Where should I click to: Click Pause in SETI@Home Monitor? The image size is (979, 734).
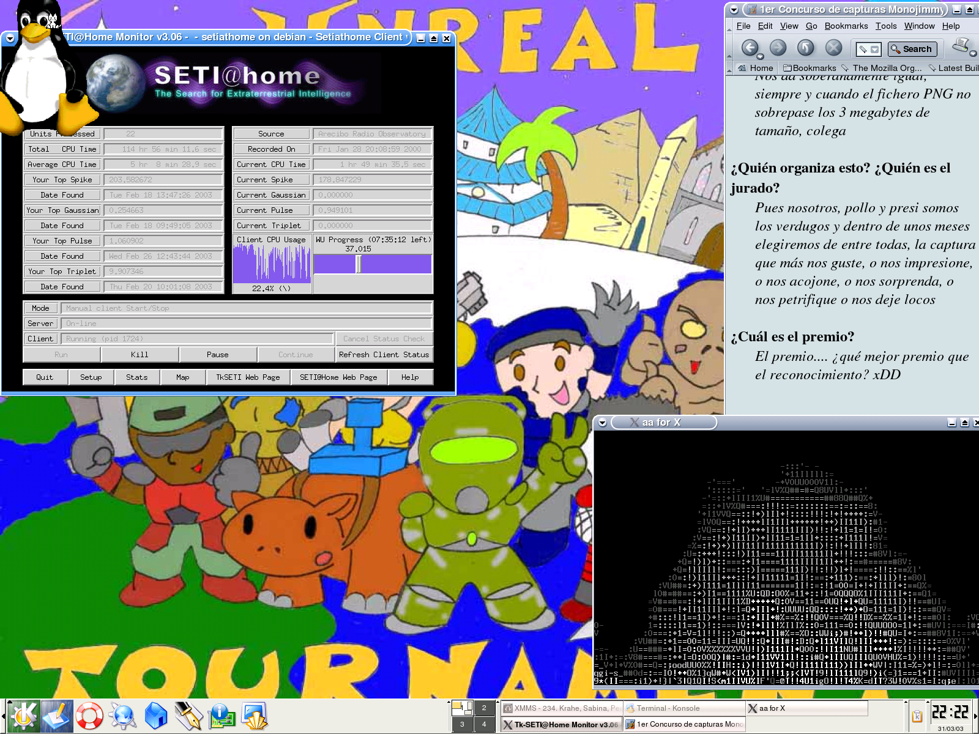[217, 355]
